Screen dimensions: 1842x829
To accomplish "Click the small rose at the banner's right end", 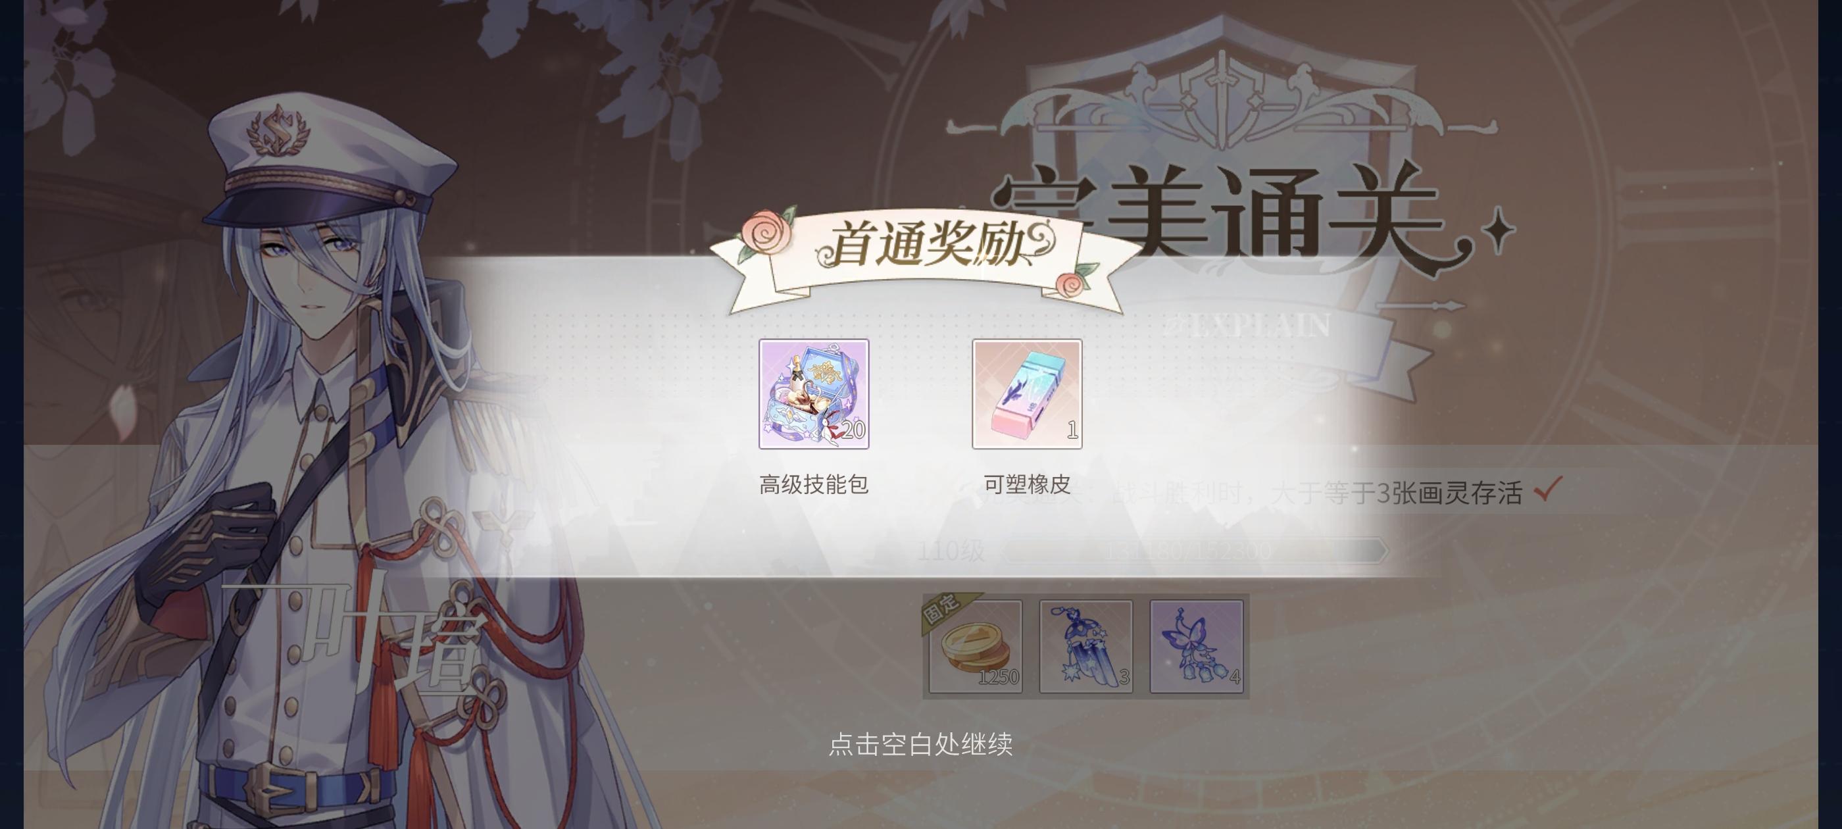I will [1075, 281].
